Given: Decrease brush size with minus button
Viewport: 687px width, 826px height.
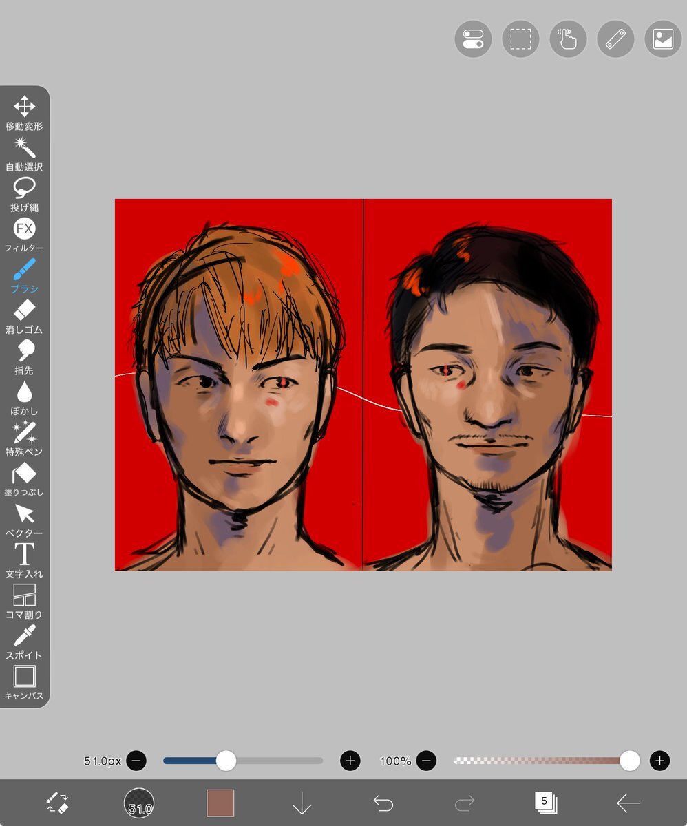Looking at the screenshot, I should pos(136,761).
